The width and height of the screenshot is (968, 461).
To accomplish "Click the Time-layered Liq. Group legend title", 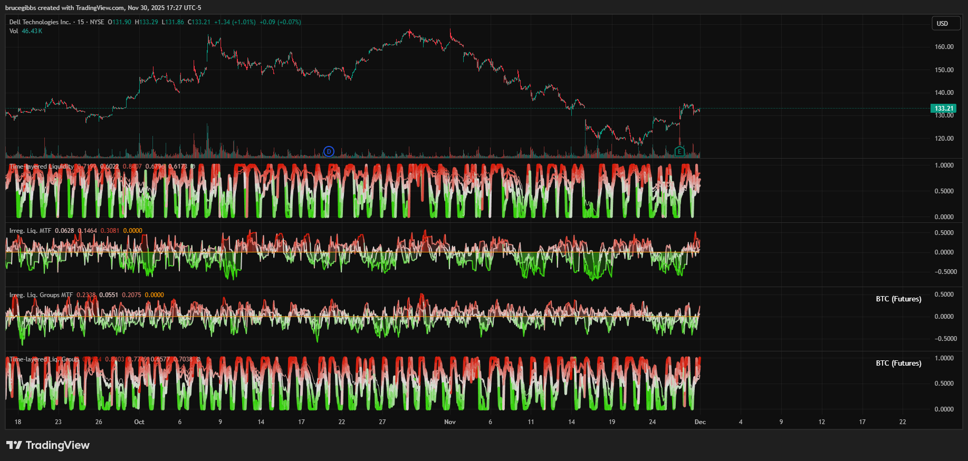I will coord(44,359).
